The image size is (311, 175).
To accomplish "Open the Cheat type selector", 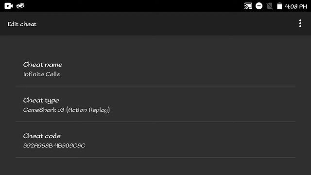I will point(155,104).
